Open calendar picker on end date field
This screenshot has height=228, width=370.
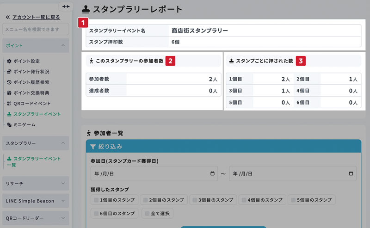pos(351,174)
